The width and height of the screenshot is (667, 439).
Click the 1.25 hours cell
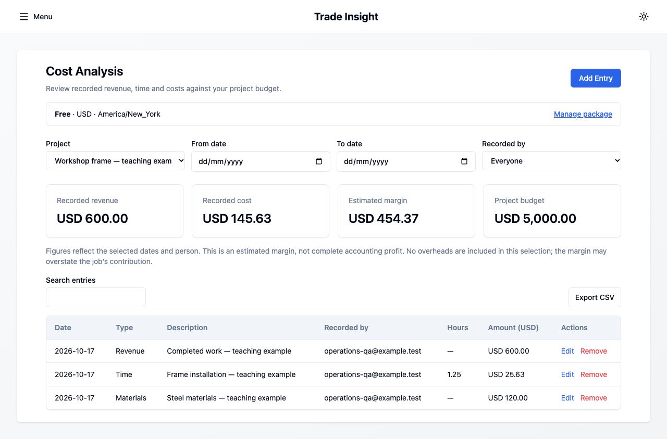click(454, 374)
